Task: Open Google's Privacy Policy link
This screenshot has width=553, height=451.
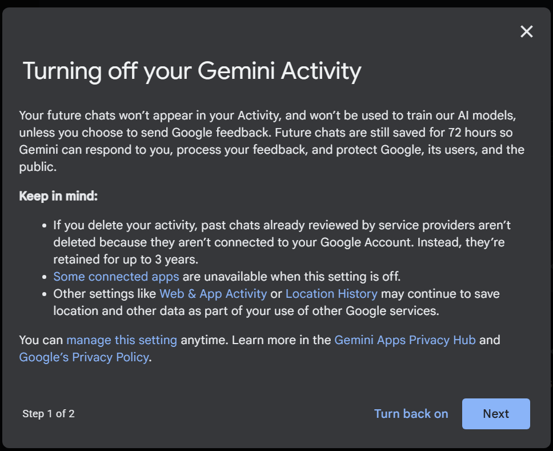Action: pos(84,357)
